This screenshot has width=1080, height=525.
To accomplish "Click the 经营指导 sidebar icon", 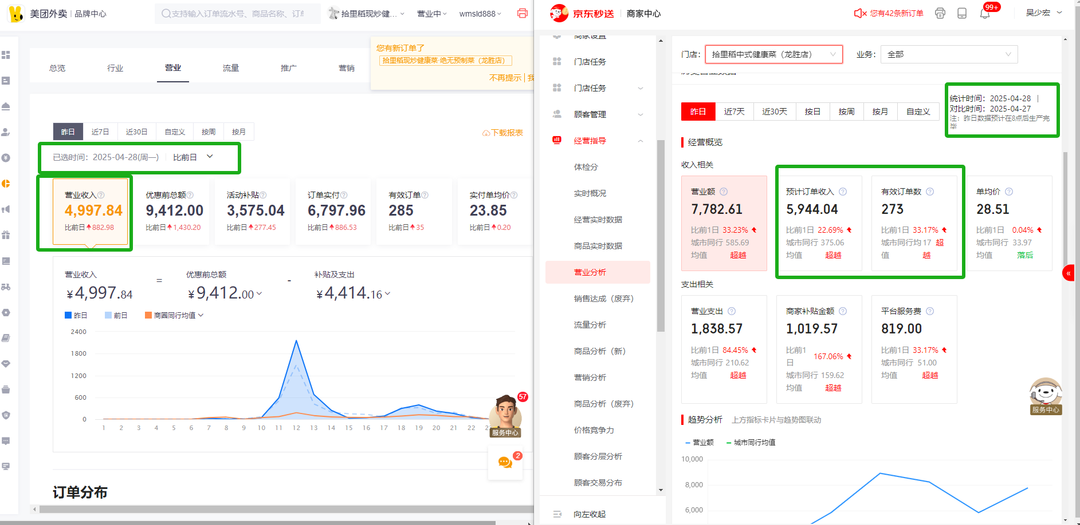I will point(556,140).
